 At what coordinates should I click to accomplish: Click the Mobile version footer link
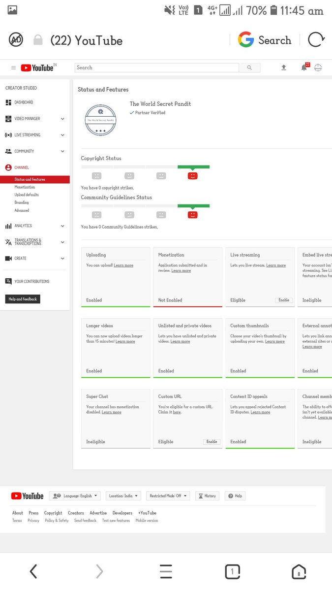[x=147, y=521]
